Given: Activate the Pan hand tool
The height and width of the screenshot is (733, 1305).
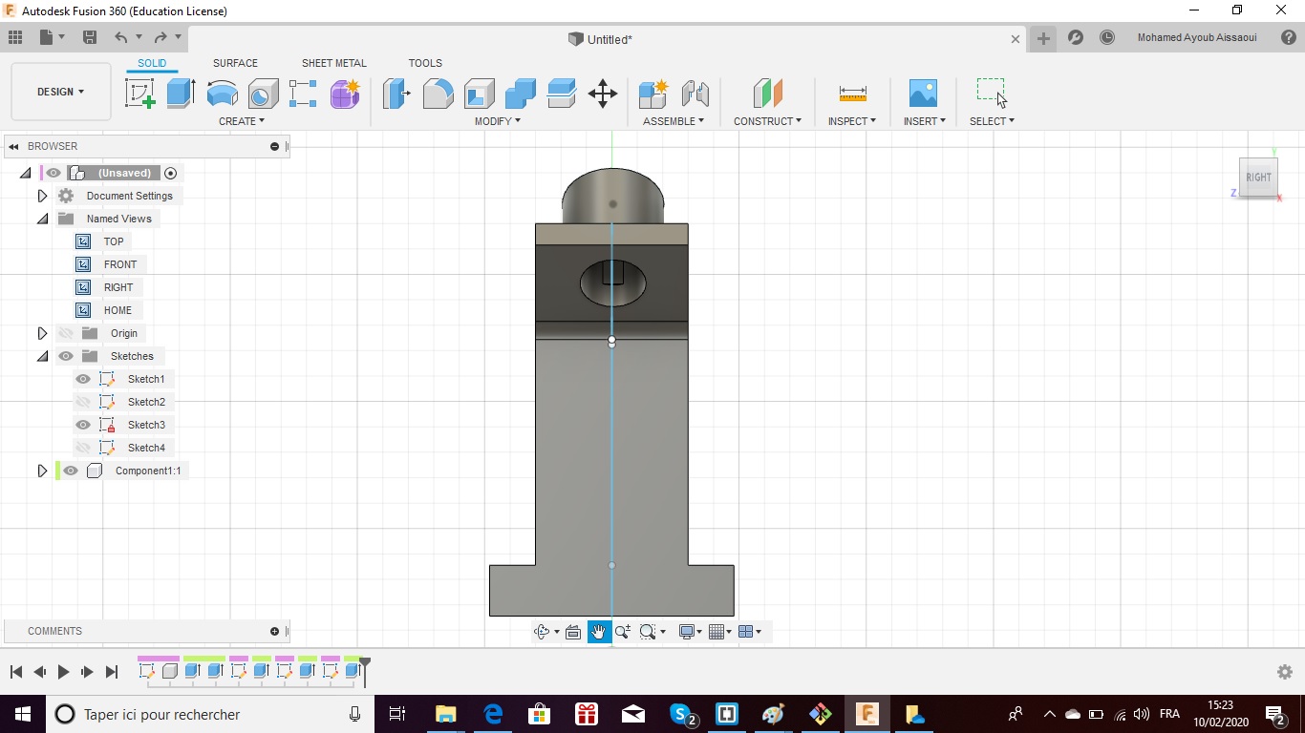Looking at the screenshot, I should click(599, 632).
